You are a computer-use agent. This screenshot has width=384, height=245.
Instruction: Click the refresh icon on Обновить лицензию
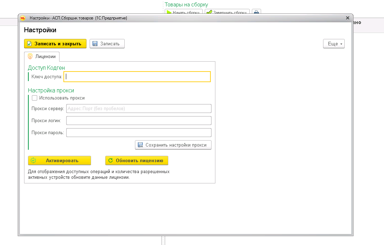(x=111, y=160)
